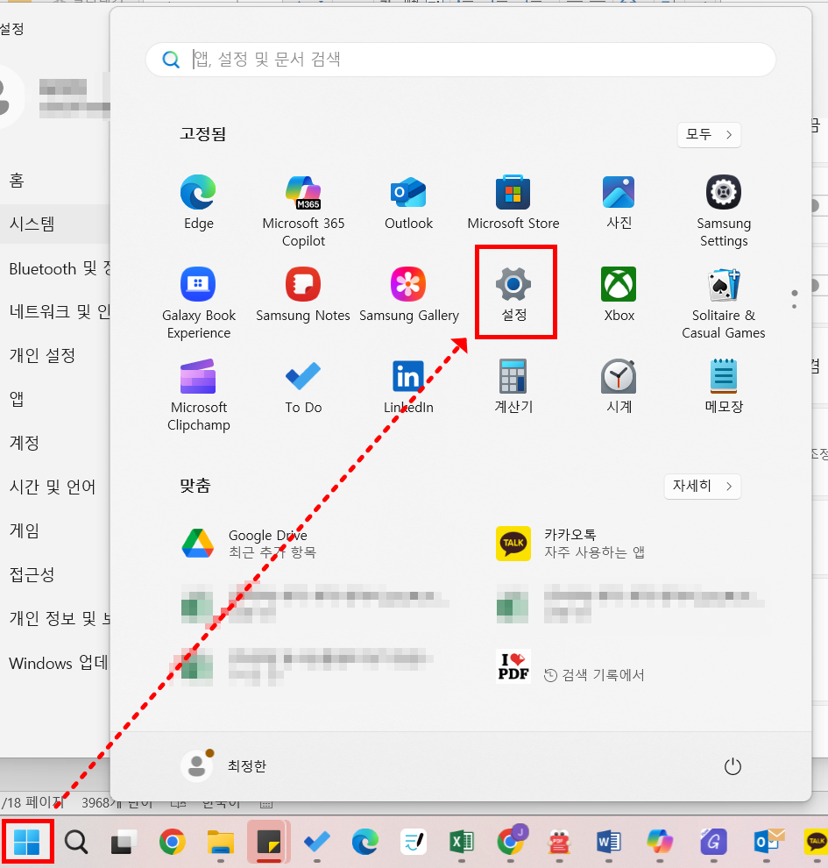828x868 pixels.
Task: Switch to Excel on taskbar
Action: pos(461,842)
